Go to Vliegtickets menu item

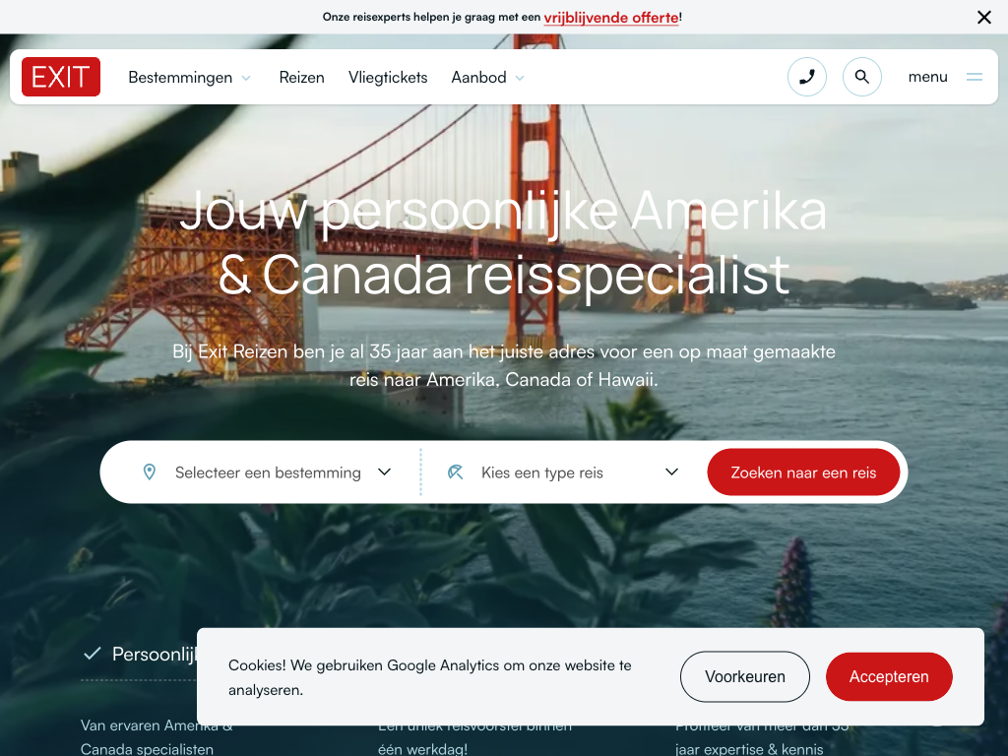coord(388,77)
